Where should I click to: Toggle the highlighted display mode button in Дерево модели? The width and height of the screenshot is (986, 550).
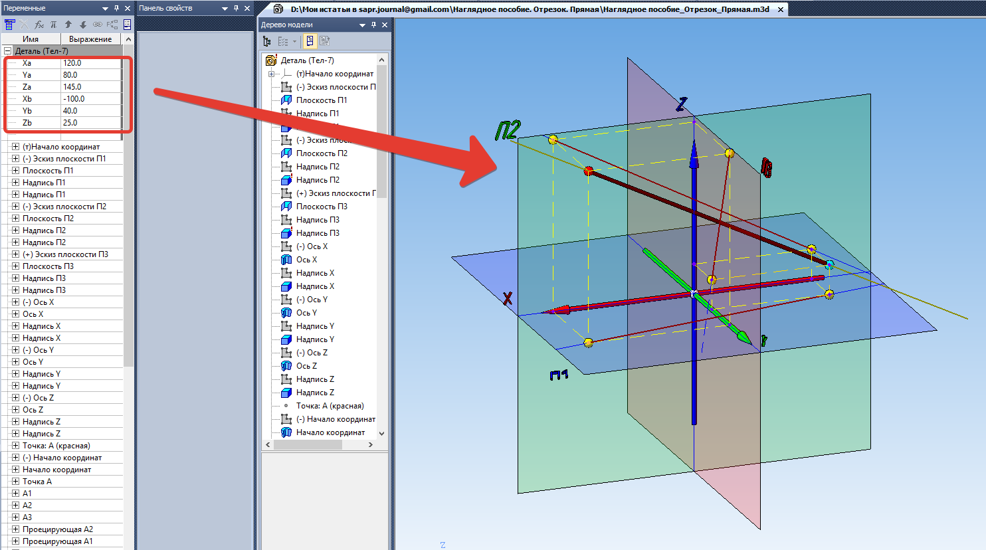tap(310, 41)
